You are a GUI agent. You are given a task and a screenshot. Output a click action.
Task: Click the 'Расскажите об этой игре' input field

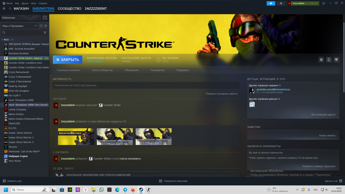146,85
